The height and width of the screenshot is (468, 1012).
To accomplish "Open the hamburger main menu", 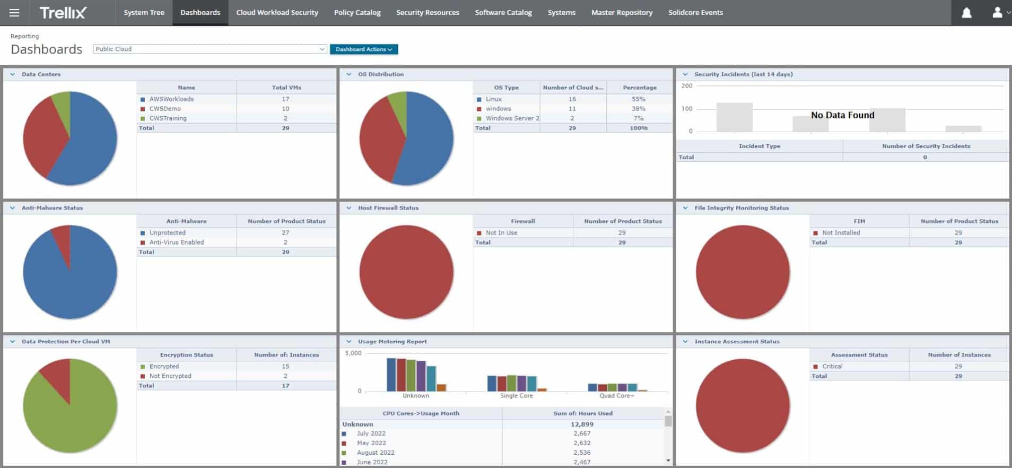I will point(14,13).
